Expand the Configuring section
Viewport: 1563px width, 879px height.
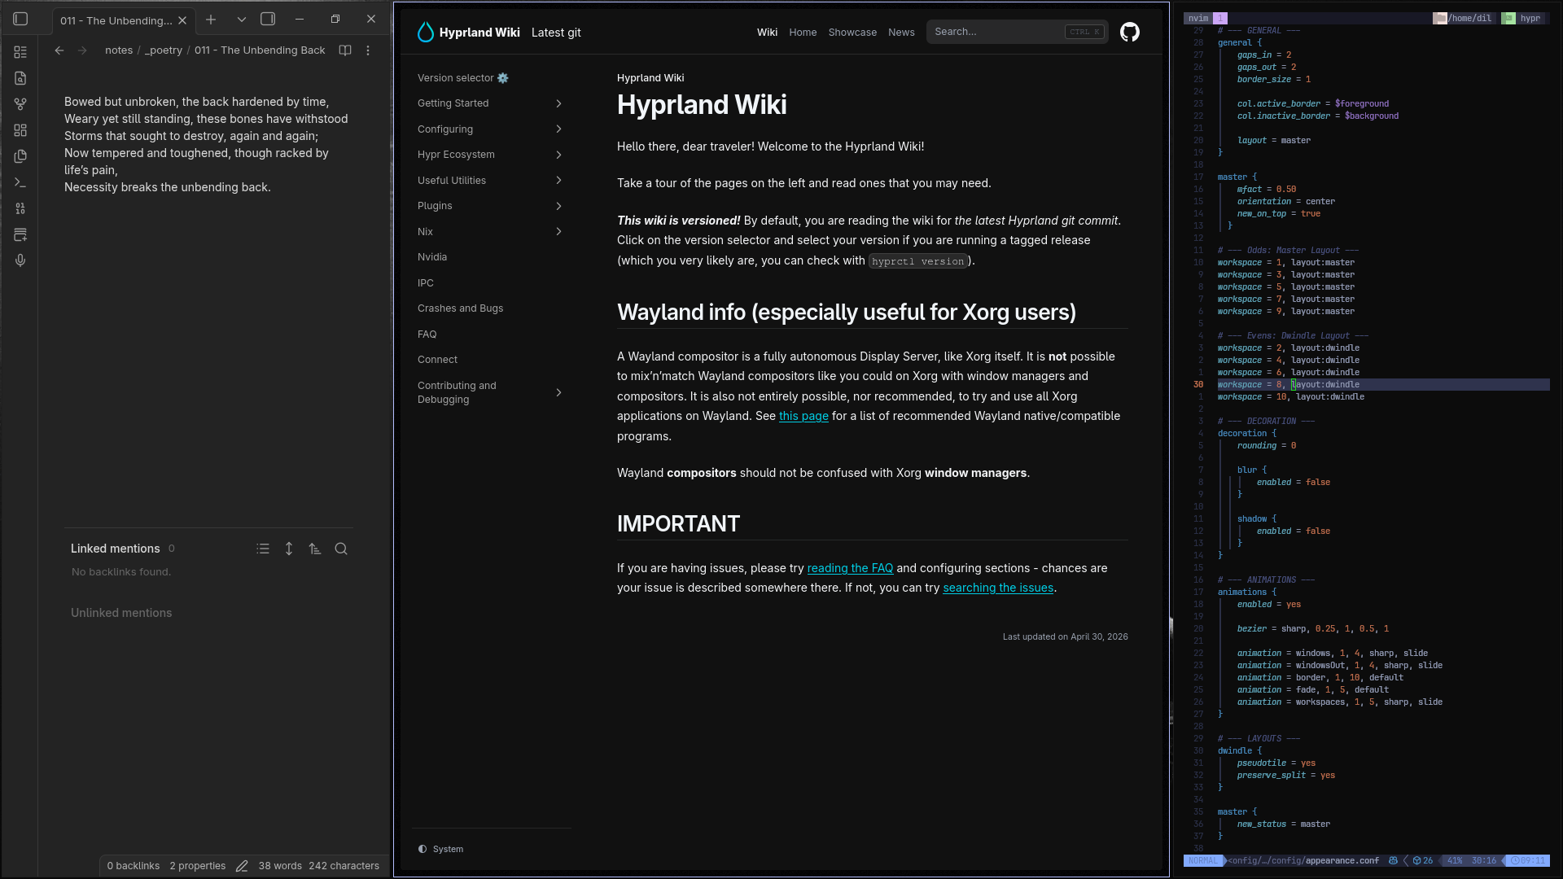(490, 129)
